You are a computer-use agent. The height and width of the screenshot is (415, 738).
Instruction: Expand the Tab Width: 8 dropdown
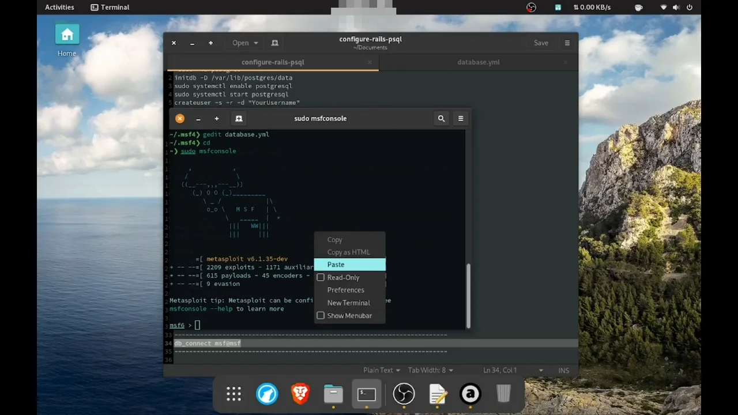coord(430,371)
